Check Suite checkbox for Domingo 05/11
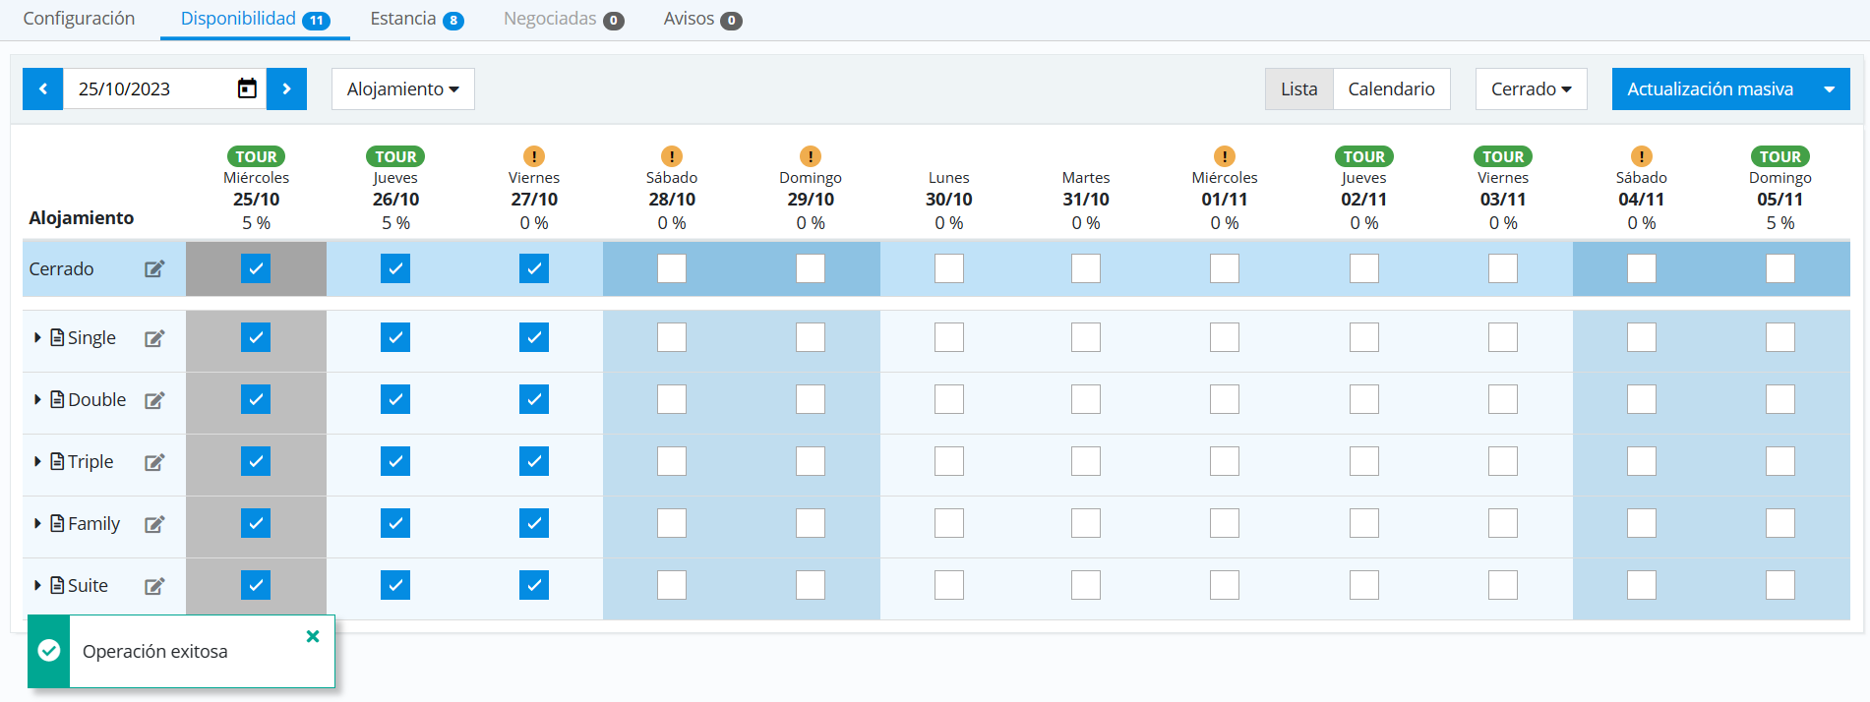 1780,585
